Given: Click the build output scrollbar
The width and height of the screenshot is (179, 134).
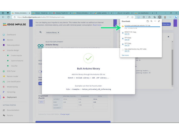Looking at the screenshot, I should pyautogui.click(x=172, y=67).
